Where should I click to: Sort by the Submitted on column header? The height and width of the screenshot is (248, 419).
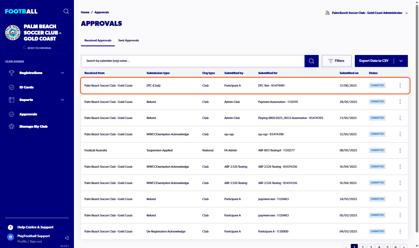[x=349, y=73]
